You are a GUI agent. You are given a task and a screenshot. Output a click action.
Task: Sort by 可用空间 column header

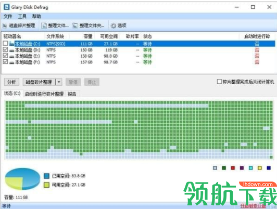tap(109, 36)
